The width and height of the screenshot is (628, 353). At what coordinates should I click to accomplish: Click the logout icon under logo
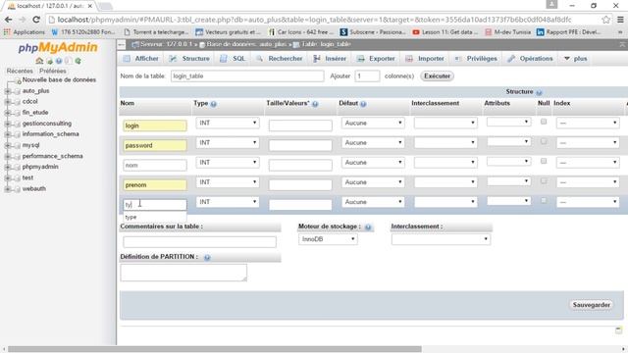coord(49,61)
